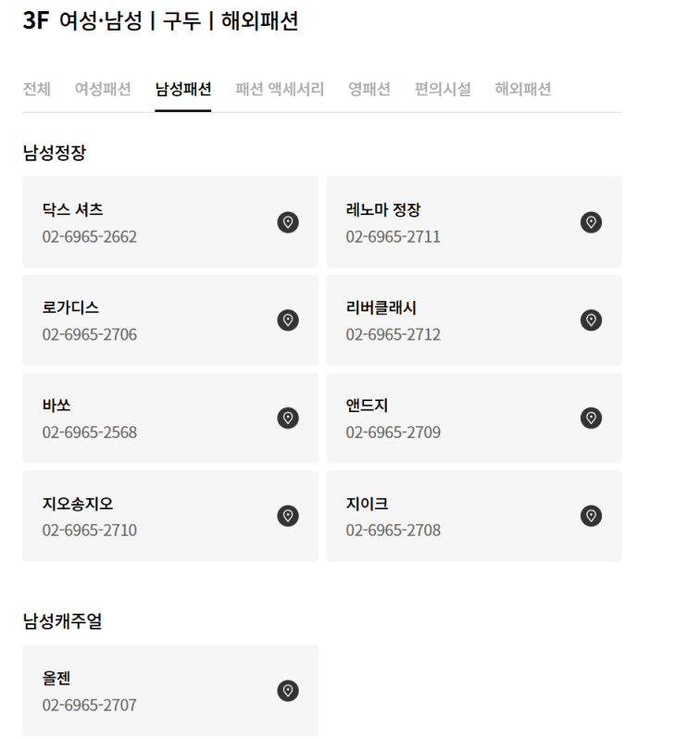Click pin icon for 지오송지오
The width and height of the screenshot is (688, 739).
pyautogui.click(x=288, y=516)
